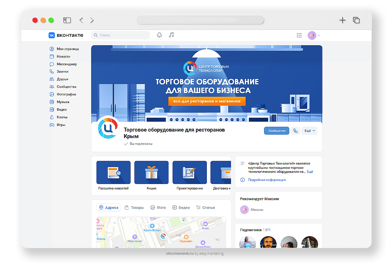Switch to the 'Товары' tab
This screenshot has width=390, height=269.
134,208
